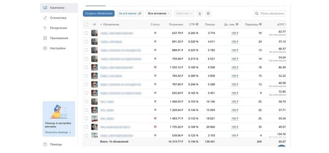Check the ad row with 637.79 ₽ spent
This screenshot has height=153, width=329.
tap(86, 33)
